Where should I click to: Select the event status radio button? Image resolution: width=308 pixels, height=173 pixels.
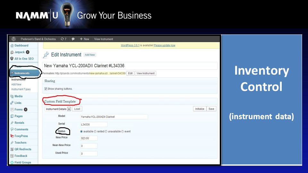pos(123,131)
